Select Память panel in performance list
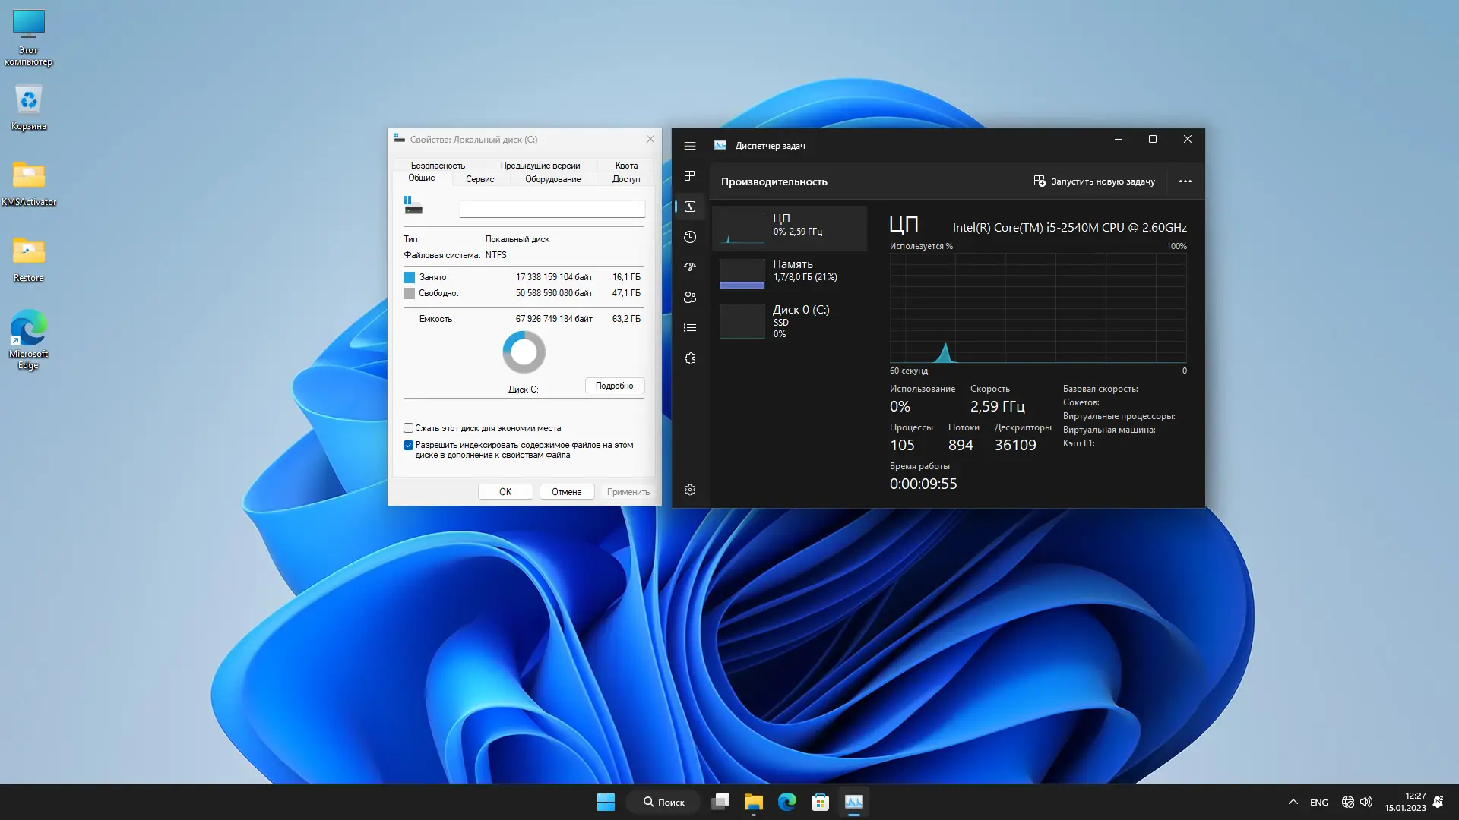The width and height of the screenshot is (1459, 820). click(x=790, y=273)
